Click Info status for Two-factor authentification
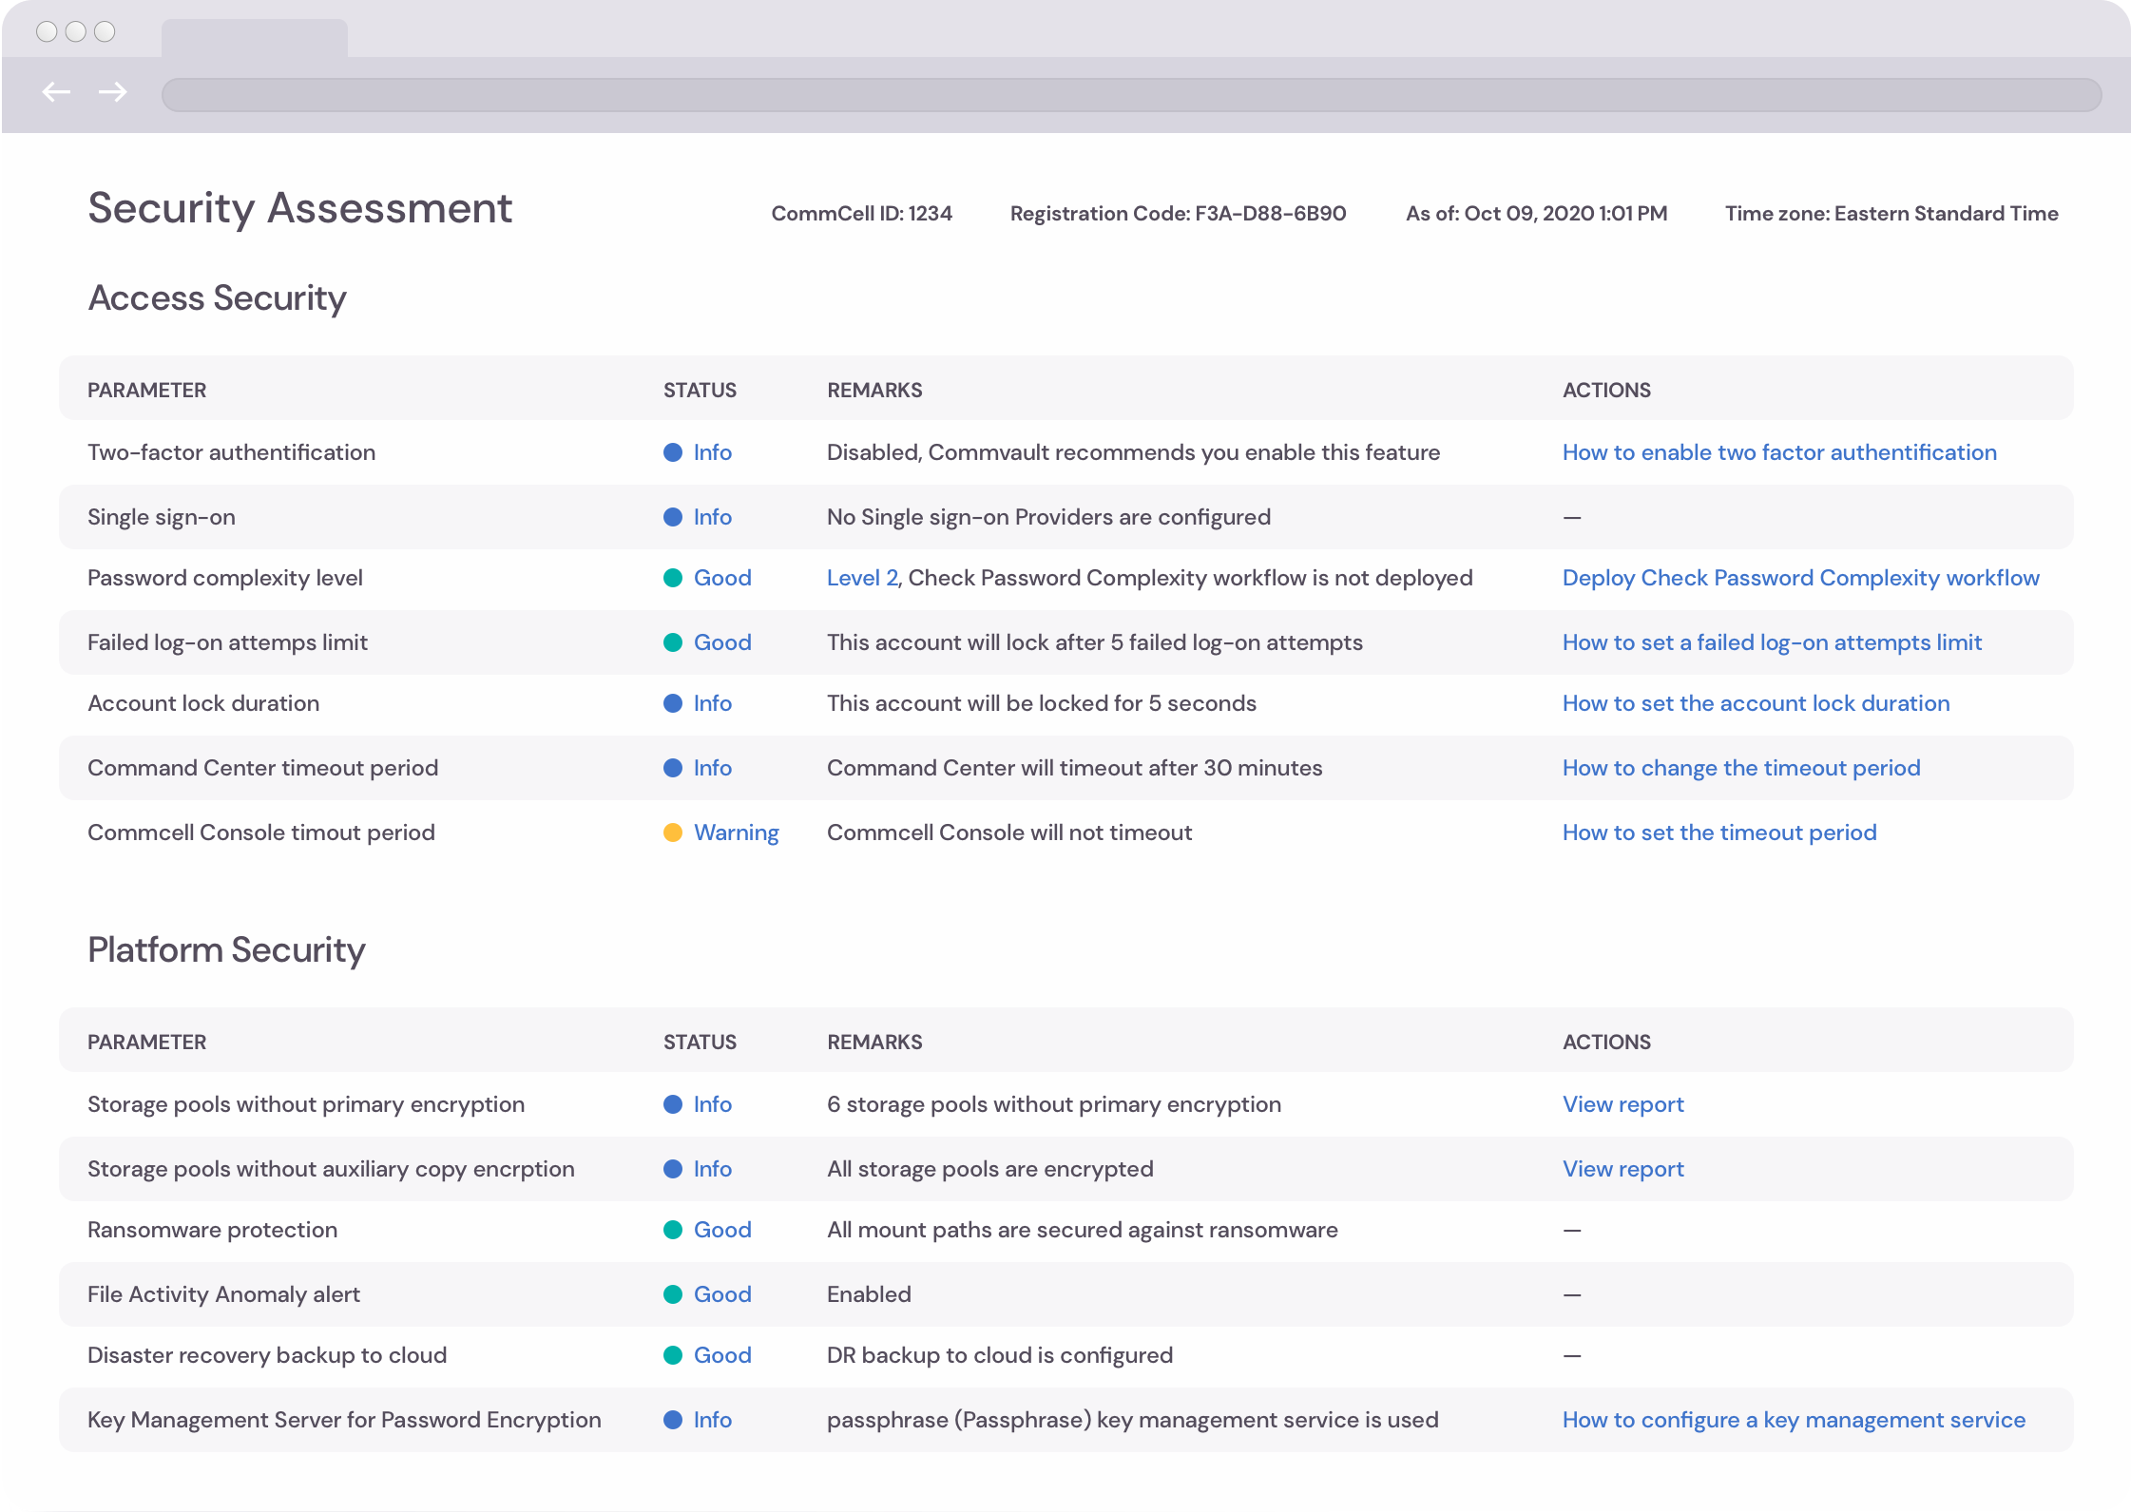The height and width of the screenshot is (1512, 2131). [713, 452]
